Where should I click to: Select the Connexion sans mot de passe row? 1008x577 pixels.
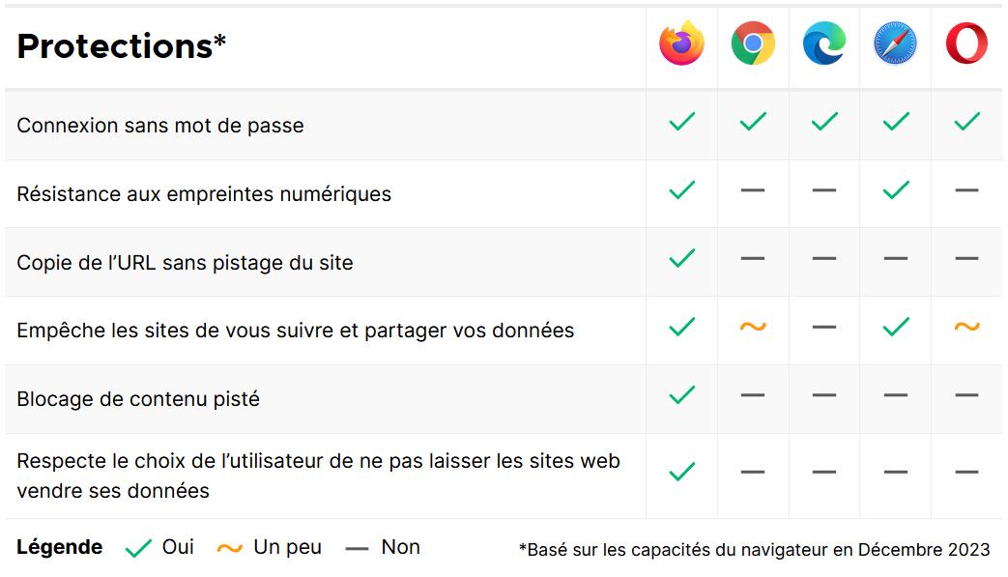[504, 126]
